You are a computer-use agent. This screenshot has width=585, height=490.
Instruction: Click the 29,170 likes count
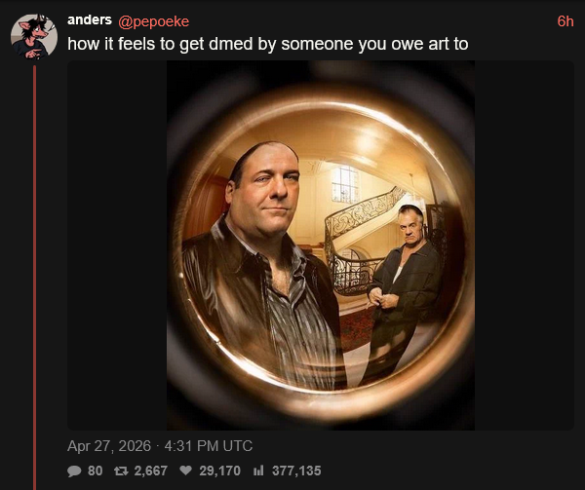(x=219, y=471)
